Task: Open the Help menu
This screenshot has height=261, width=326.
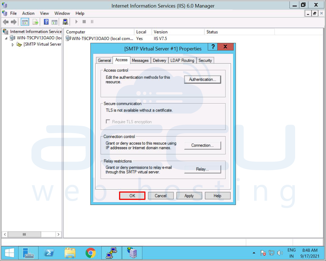Action: coord(80,13)
